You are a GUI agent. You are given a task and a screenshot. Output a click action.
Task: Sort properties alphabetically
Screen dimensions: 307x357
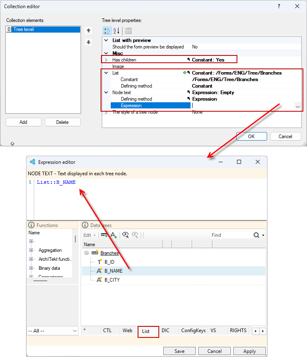click(116, 31)
